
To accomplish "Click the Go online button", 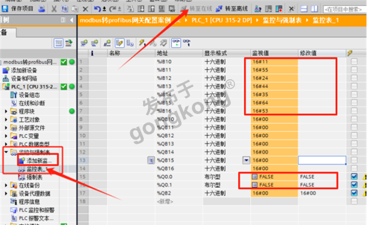I will click(196, 9).
